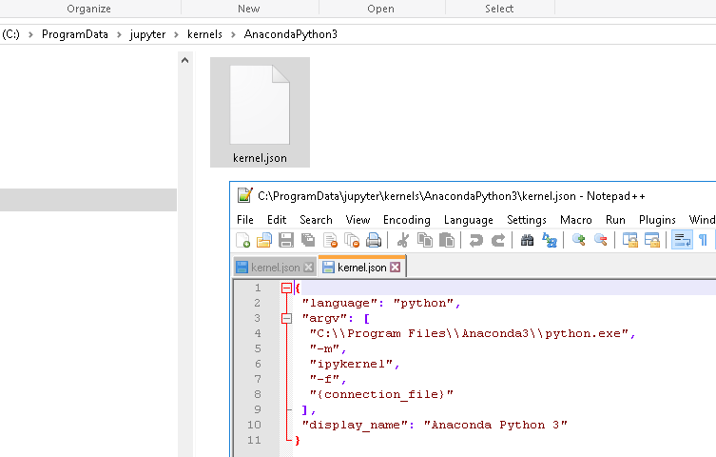Open the Language menu
The height and width of the screenshot is (457, 716).
coord(468,220)
